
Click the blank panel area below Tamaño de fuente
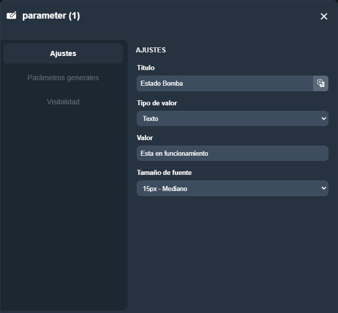coord(232,252)
